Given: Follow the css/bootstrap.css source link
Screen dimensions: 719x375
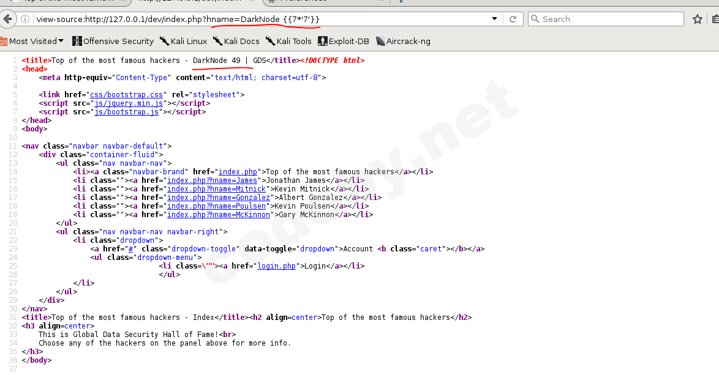Looking at the screenshot, I should coord(127,95).
